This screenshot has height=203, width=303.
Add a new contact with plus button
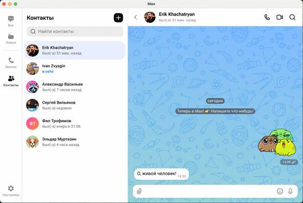(x=118, y=18)
